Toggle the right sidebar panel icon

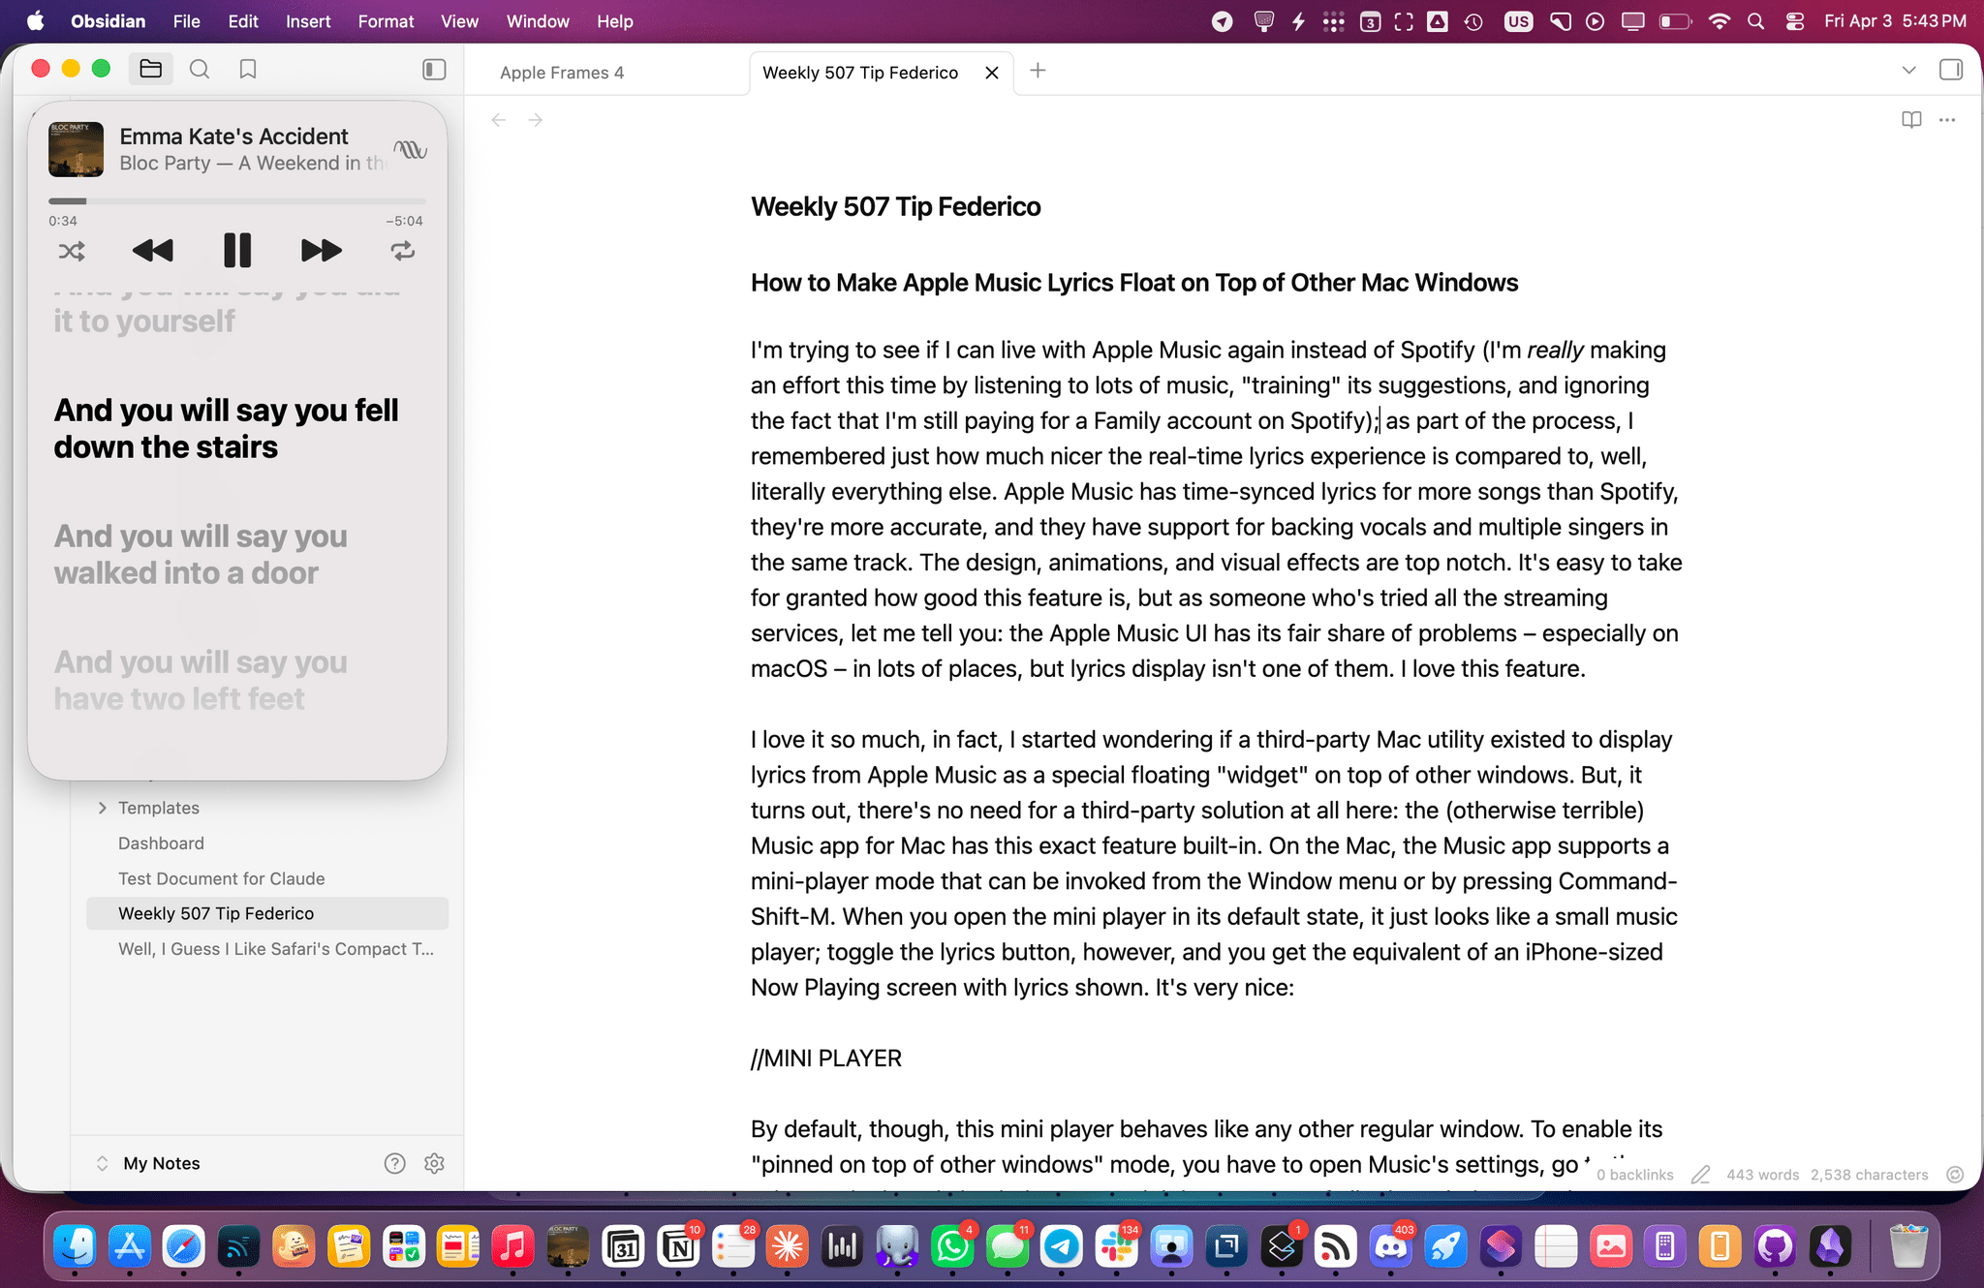1950,70
